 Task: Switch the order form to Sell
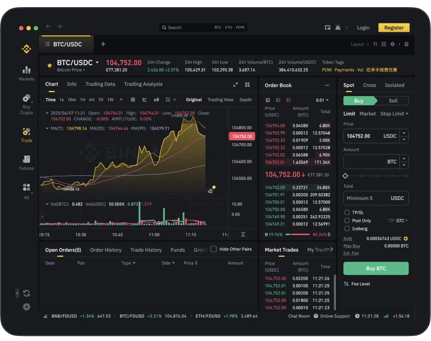[393, 101]
